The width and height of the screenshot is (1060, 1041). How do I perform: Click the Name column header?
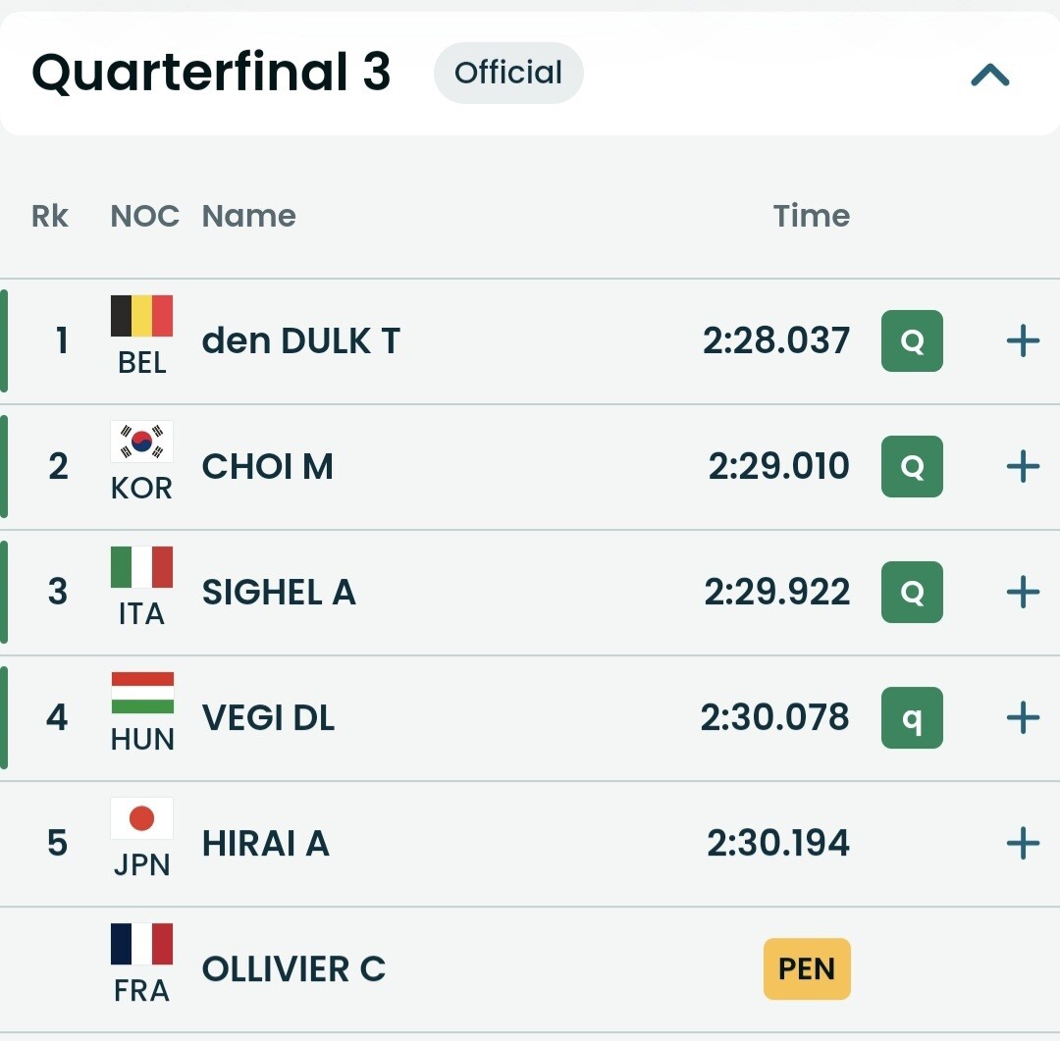(x=248, y=216)
